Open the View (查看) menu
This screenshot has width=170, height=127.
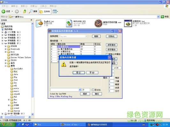(x=24, y=6)
